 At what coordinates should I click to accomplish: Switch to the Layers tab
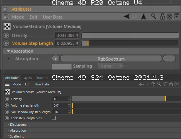(x=27, y=78)
